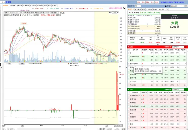Open the 買方15 filter dropdown
Viewport: 188px width, 130px height.
click(x=178, y=47)
